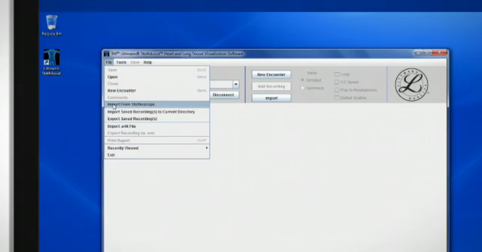The height and width of the screenshot is (252, 482).
Task: Close the StethAssist window
Action: 439,53
